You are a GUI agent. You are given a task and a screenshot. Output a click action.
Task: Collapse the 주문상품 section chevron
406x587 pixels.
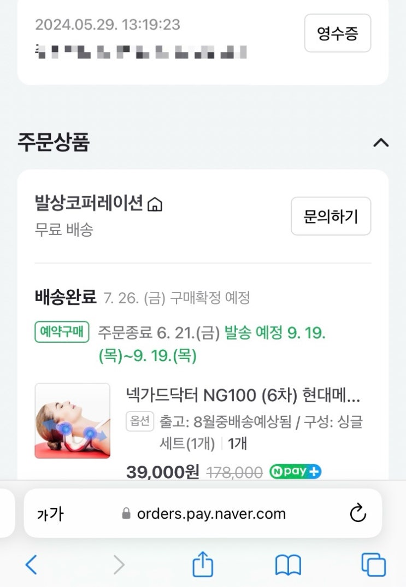(x=381, y=143)
